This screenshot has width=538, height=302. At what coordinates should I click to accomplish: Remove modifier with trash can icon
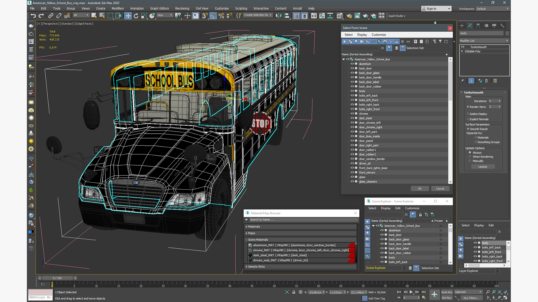tap(486, 81)
